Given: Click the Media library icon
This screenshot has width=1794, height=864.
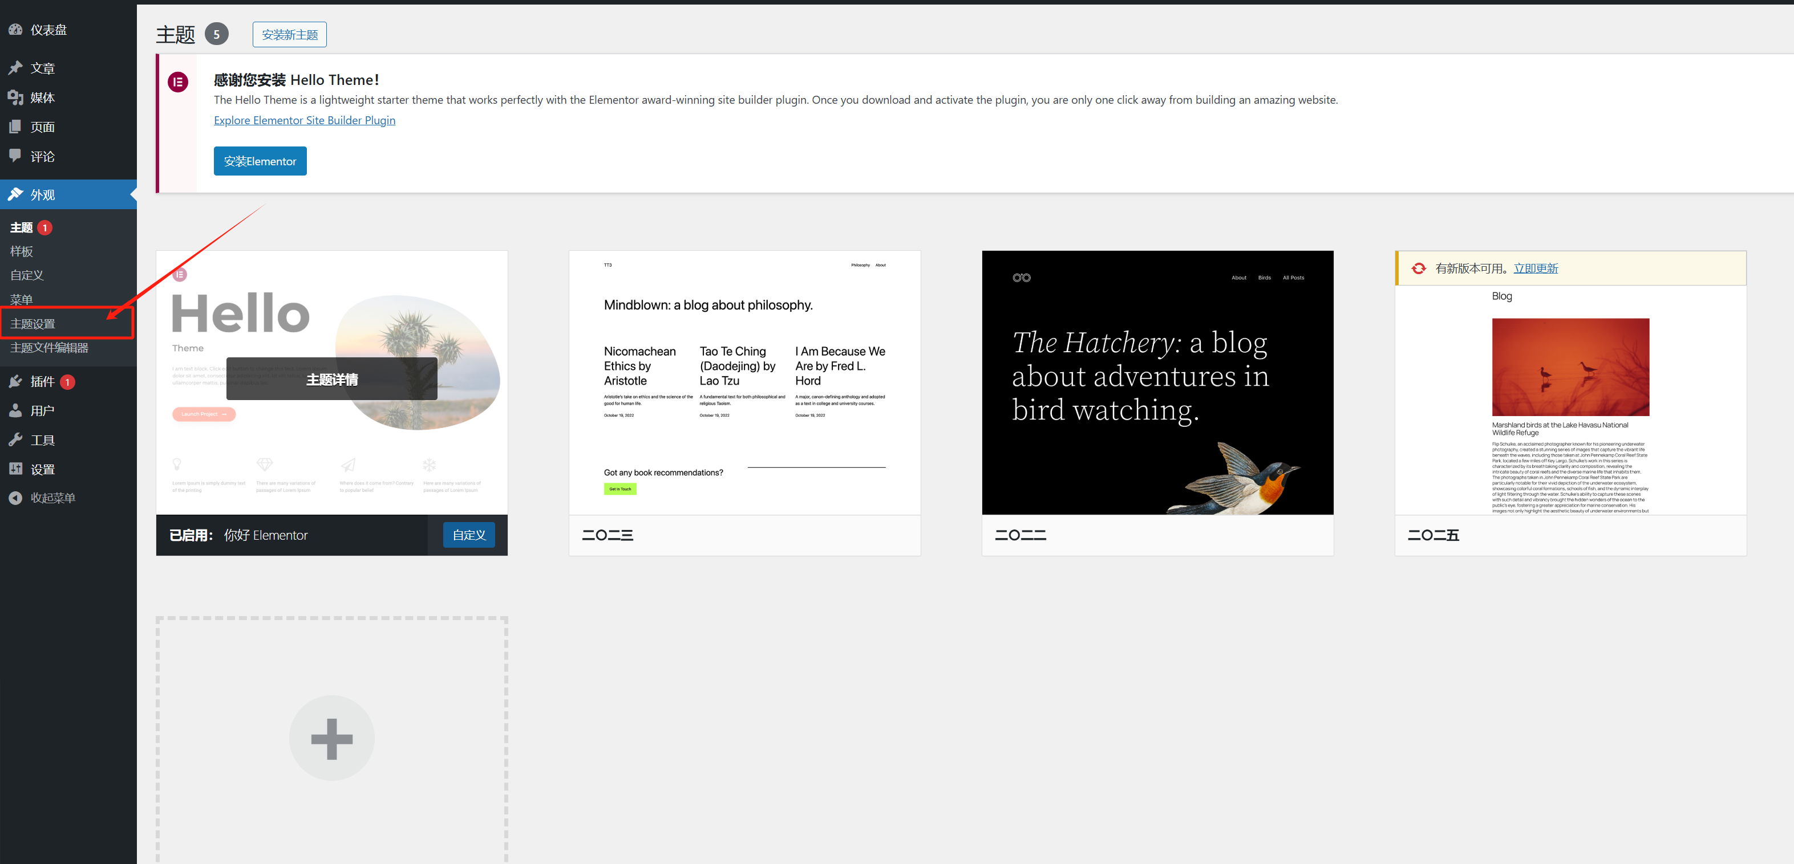Looking at the screenshot, I should (15, 97).
